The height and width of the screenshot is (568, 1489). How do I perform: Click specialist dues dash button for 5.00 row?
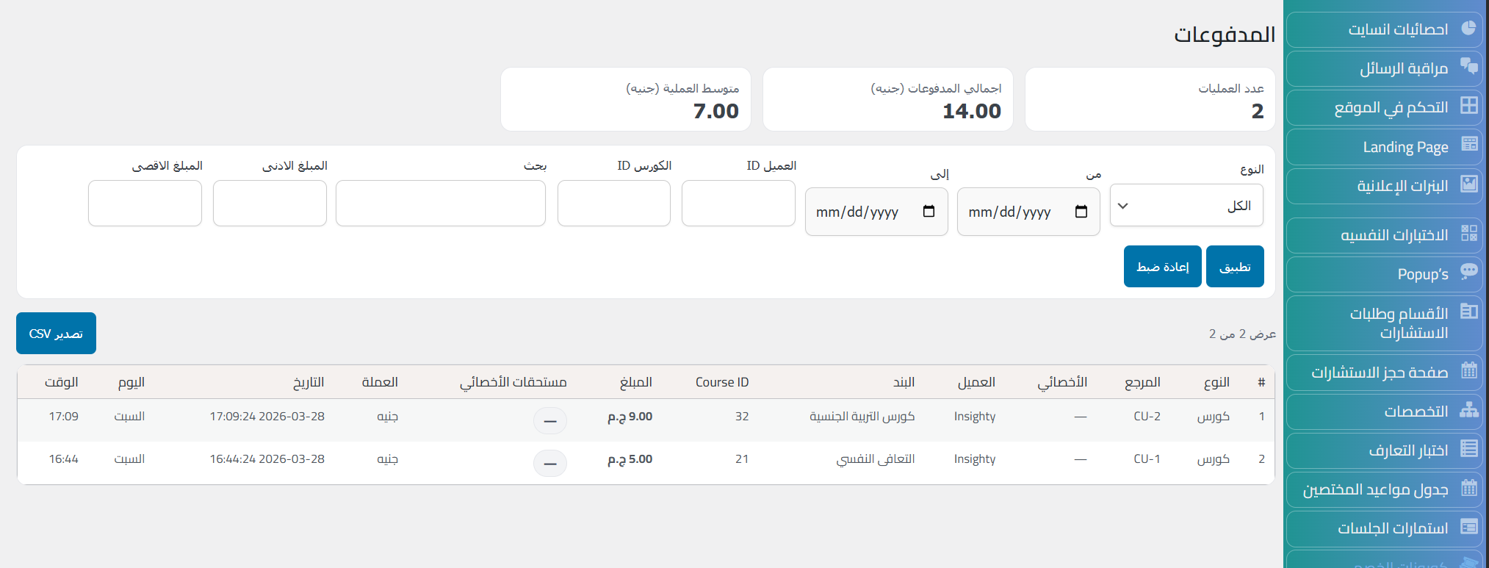click(x=549, y=464)
